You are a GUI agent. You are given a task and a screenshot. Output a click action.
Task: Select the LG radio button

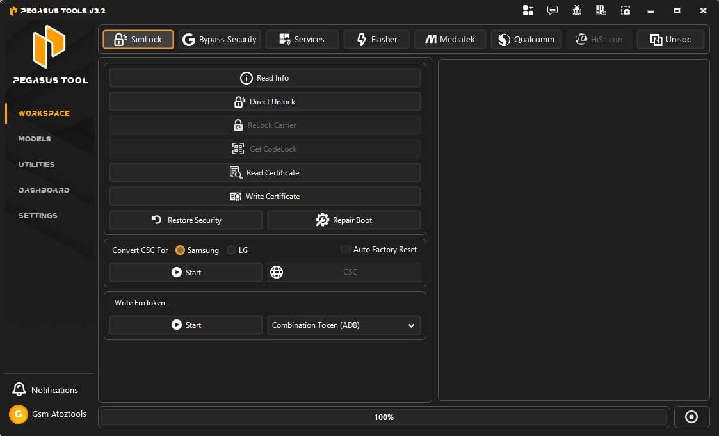coord(231,250)
